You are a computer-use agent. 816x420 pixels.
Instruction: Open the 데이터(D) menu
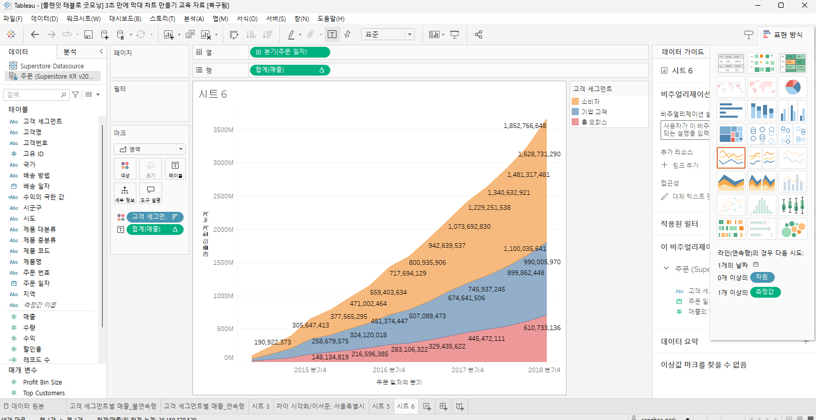[44, 19]
